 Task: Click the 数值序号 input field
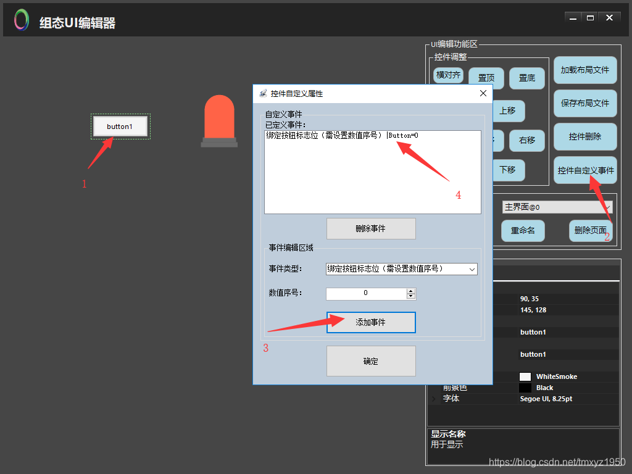coord(366,293)
